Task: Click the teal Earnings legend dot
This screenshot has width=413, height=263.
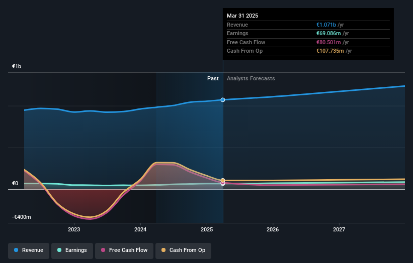Action: 59,250
